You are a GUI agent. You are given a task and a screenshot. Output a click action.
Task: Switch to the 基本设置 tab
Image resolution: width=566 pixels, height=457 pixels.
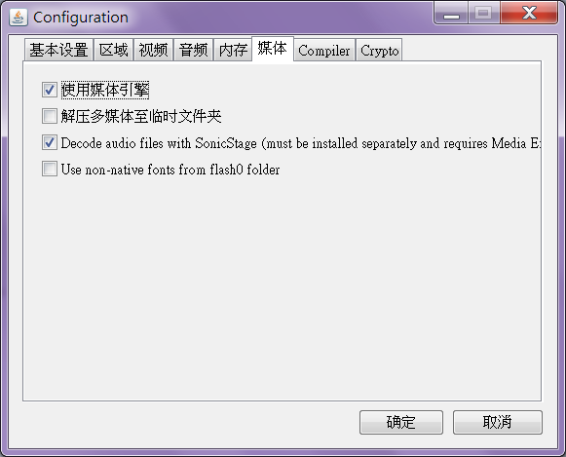(59, 50)
